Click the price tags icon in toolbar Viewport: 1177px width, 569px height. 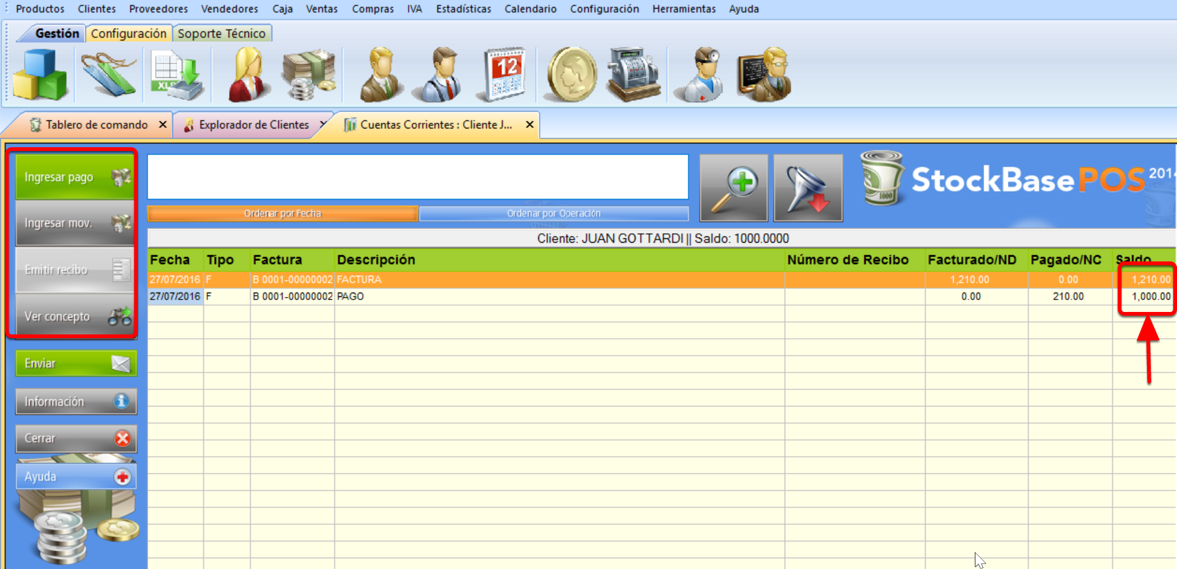click(x=109, y=75)
